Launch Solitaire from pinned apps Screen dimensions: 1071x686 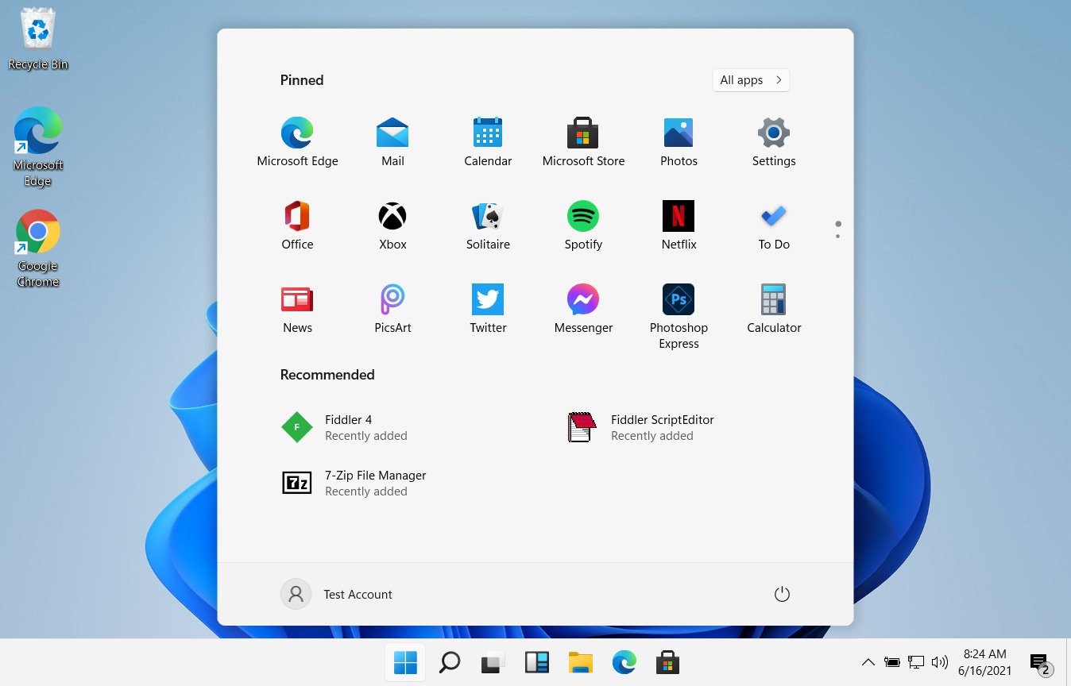pyautogui.click(x=488, y=216)
